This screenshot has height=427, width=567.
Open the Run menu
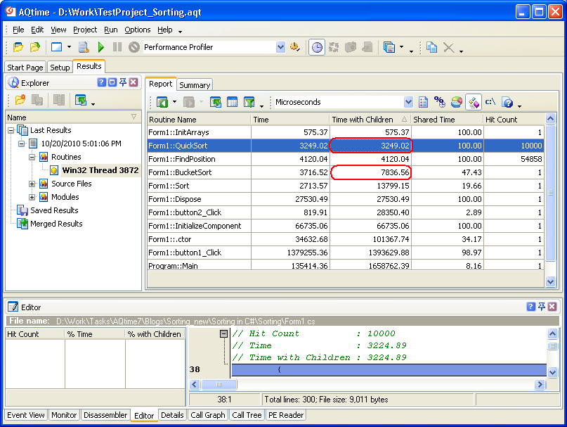click(110, 30)
